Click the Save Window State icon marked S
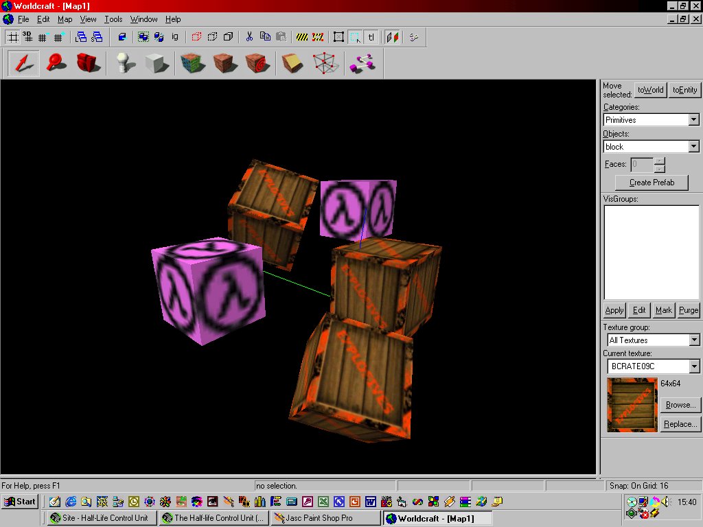Viewport: 703px width, 527px height. click(97, 37)
